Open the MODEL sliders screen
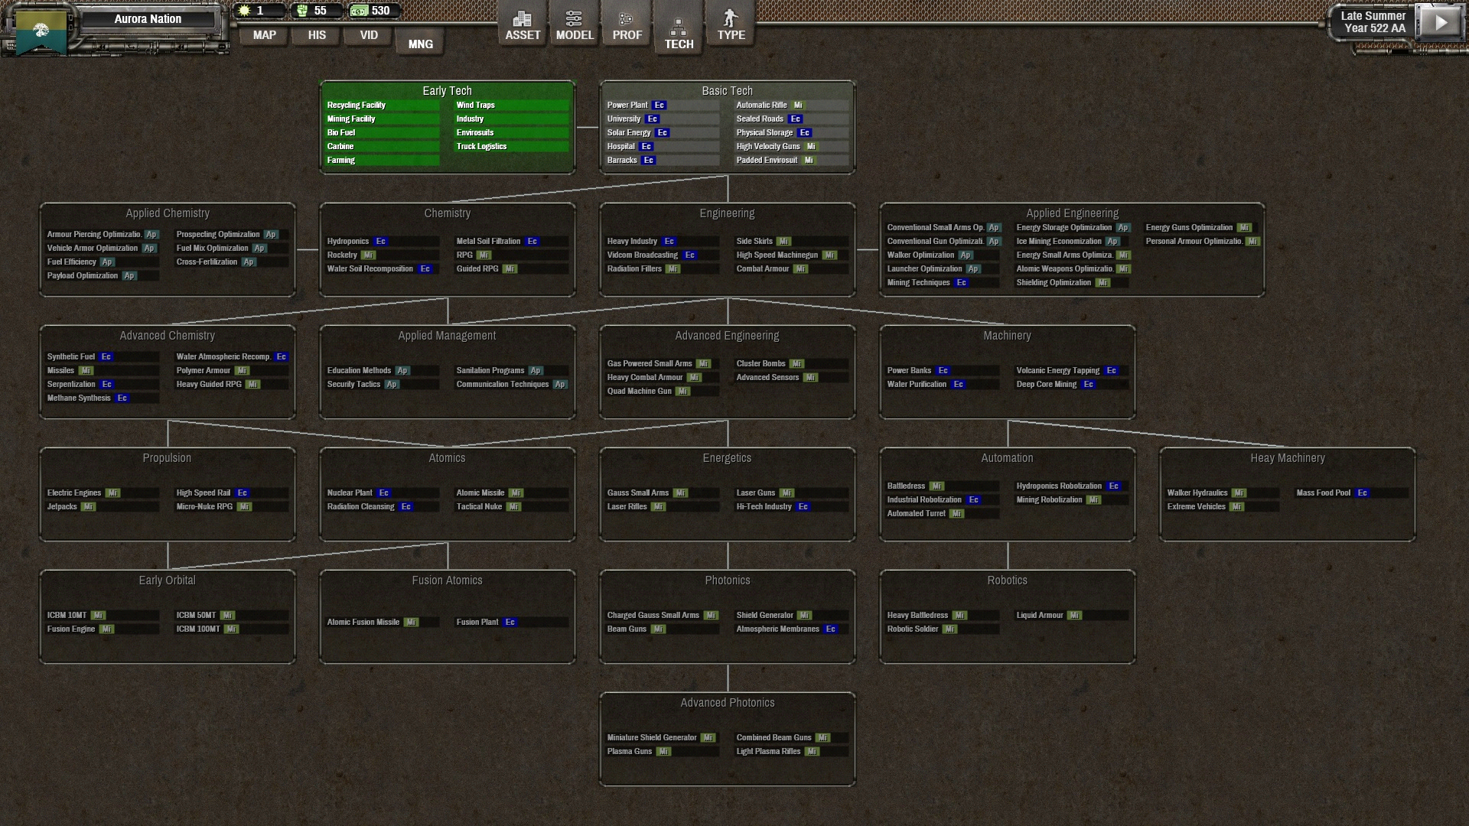Image resolution: width=1469 pixels, height=826 pixels. (574, 25)
